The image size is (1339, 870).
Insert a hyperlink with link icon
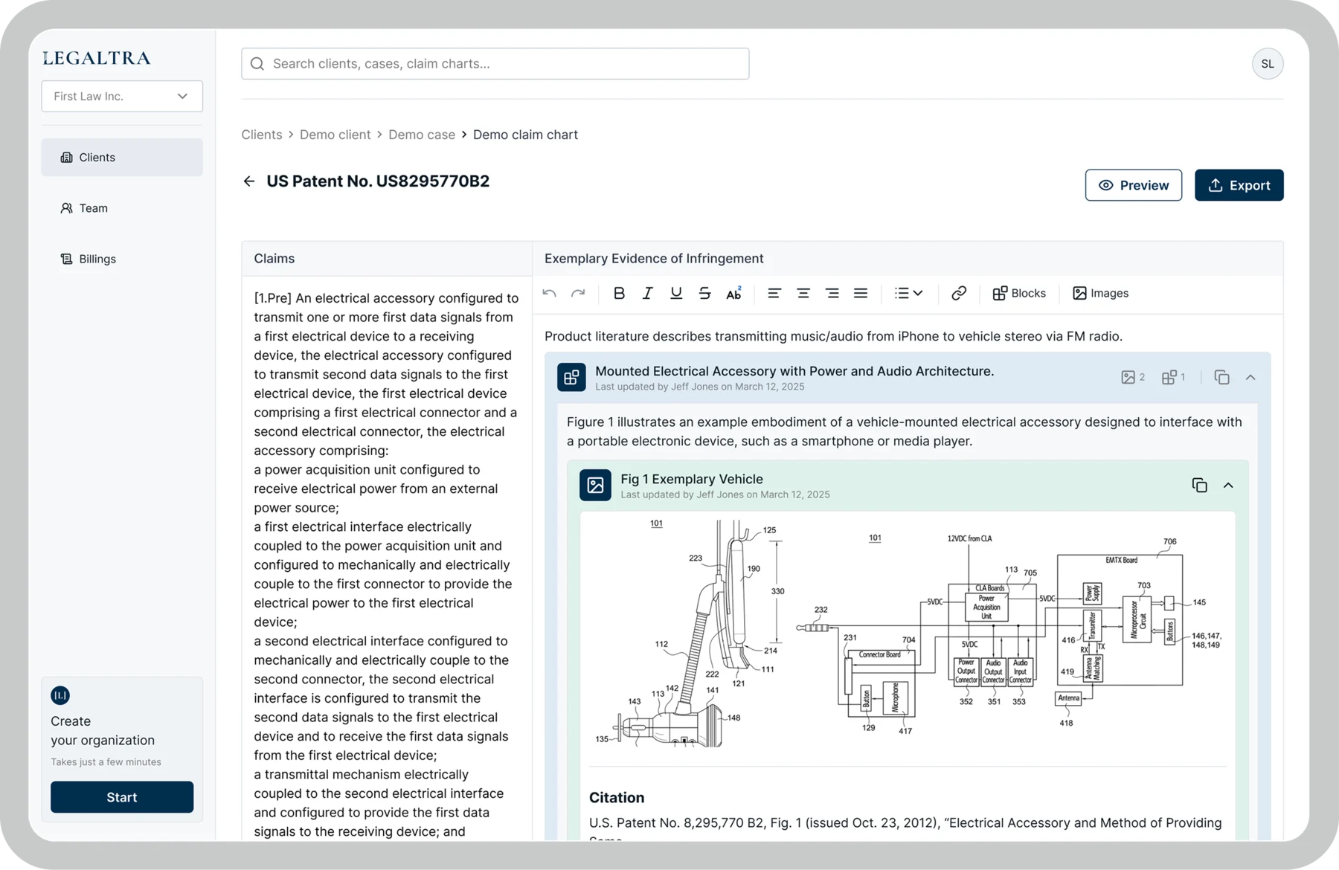click(959, 293)
